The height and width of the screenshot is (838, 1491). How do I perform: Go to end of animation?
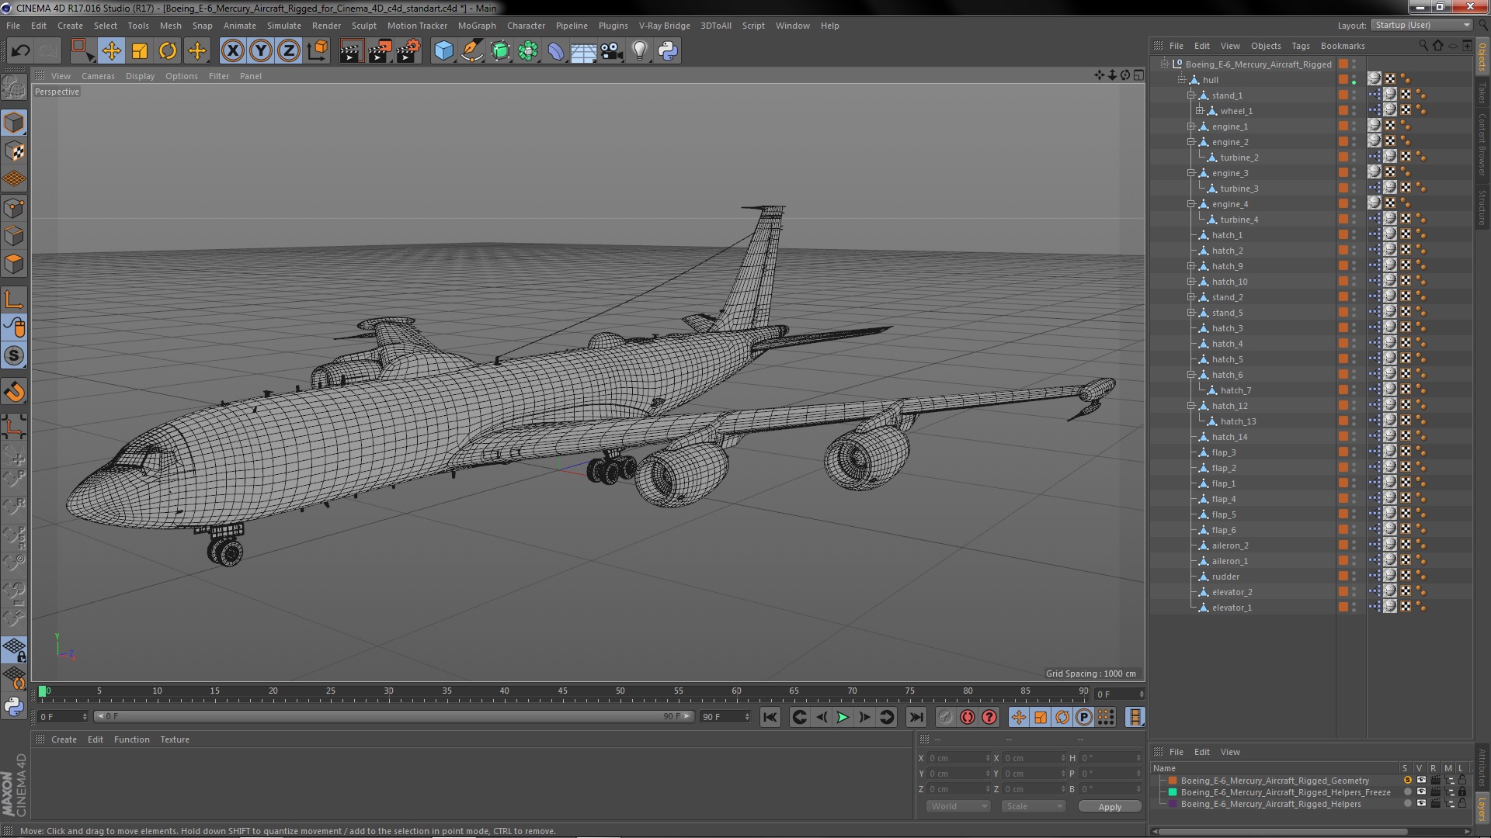click(916, 718)
